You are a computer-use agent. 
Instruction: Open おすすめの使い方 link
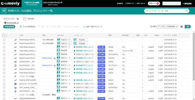13,23
